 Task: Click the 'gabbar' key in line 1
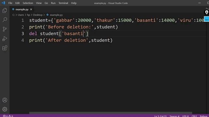click(x=64, y=20)
